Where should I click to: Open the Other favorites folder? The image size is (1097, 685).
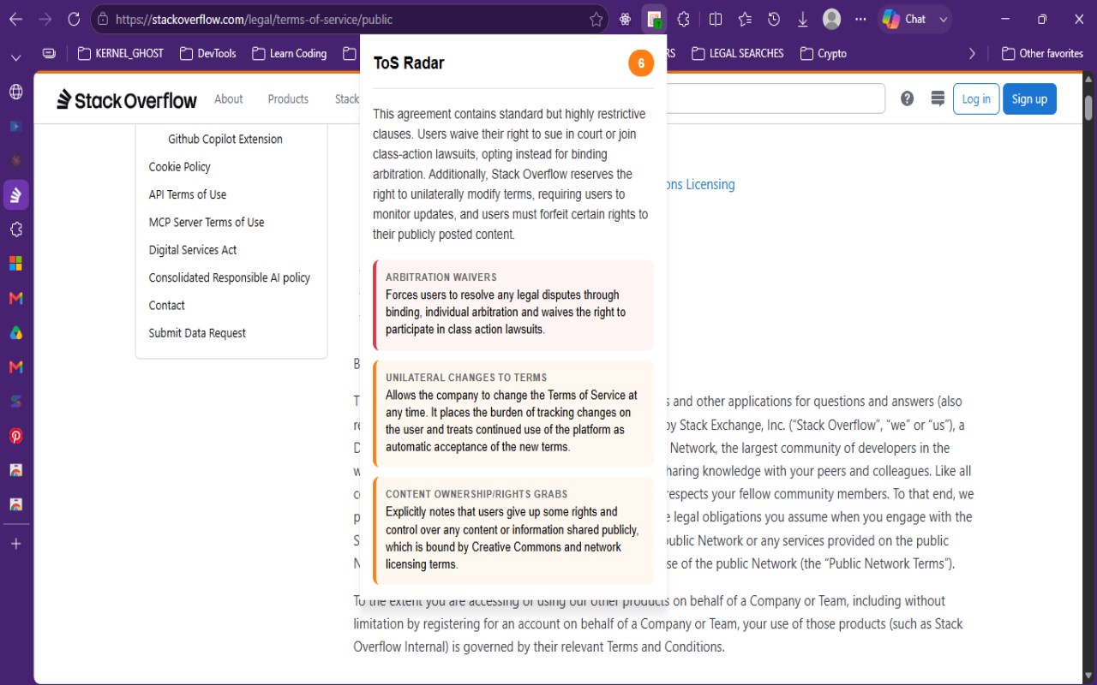click(x=1043, y=53)
